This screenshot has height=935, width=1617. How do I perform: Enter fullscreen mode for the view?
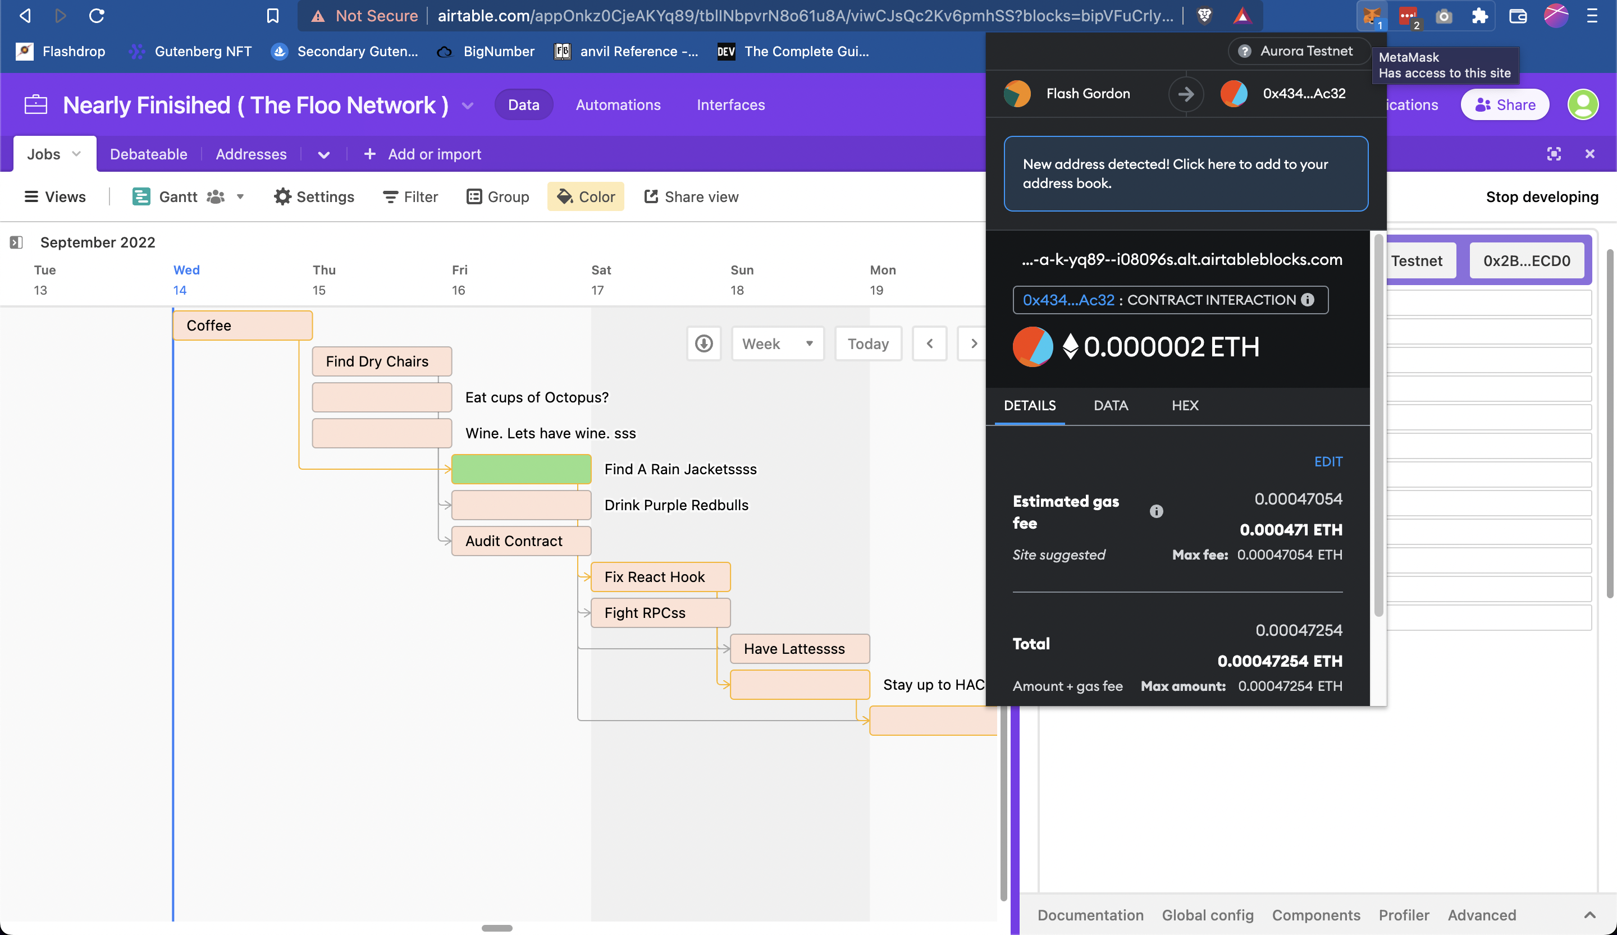[x=1554, y=154]
